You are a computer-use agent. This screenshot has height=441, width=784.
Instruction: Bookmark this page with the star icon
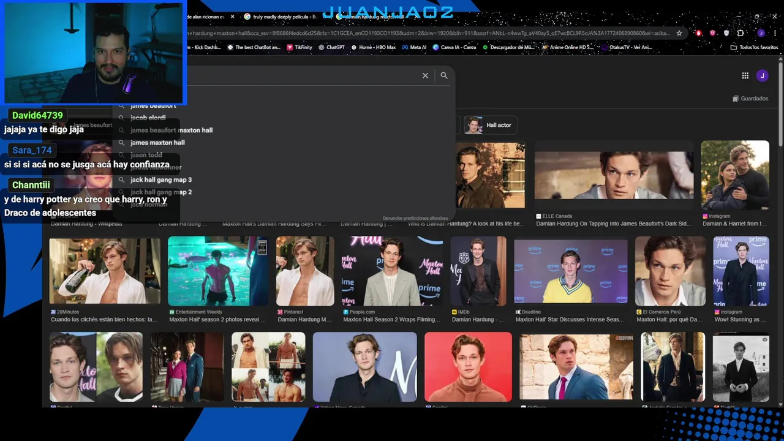[x=679, y=33]
